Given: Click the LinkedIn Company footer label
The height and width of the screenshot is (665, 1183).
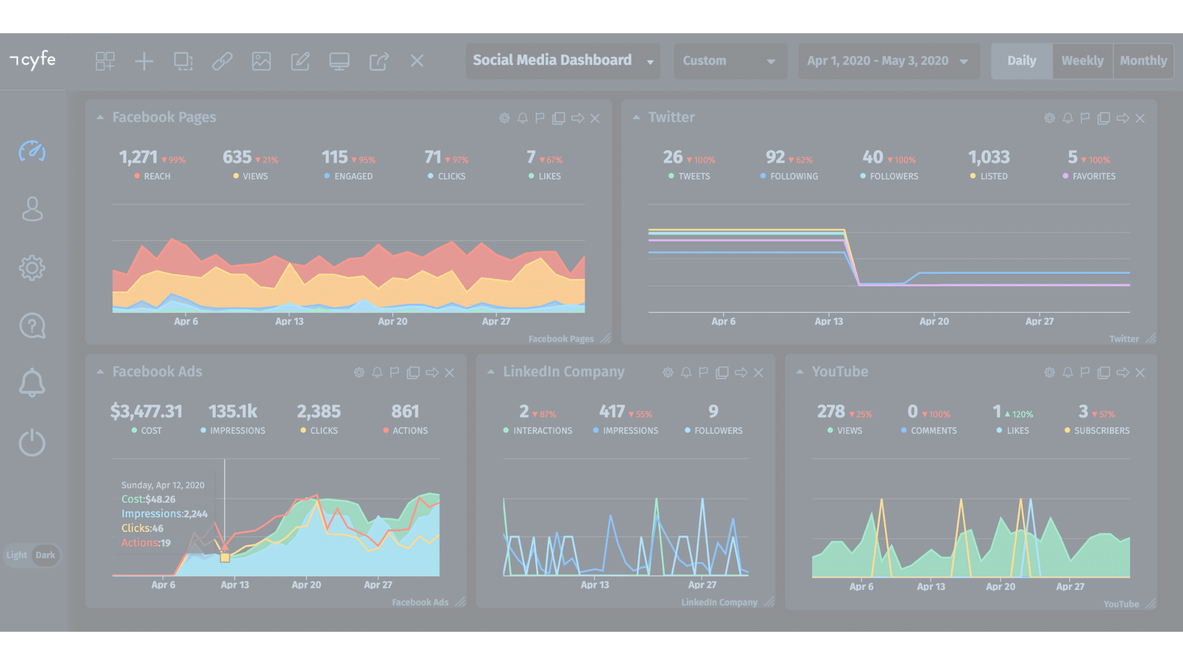Looking at the screenshot, I should coord(719,602).
